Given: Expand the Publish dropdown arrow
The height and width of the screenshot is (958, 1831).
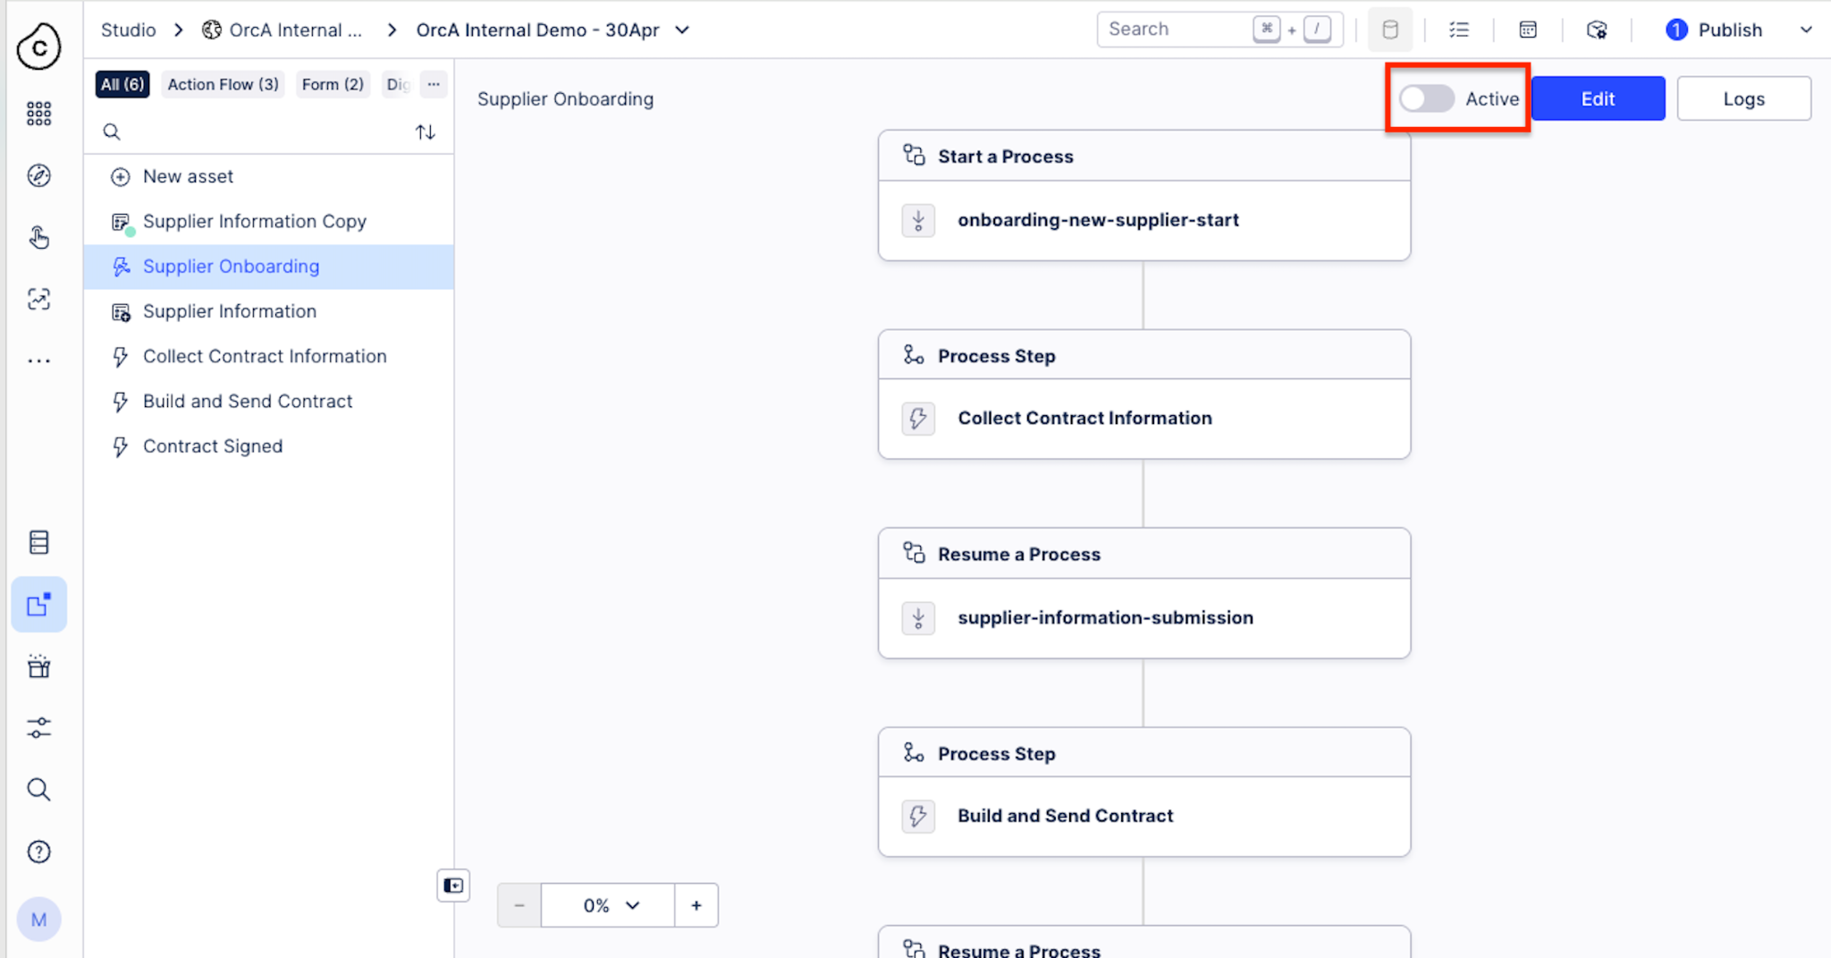Looking at the screenshot, I should pyautogui.click(x=1805, y=30).
